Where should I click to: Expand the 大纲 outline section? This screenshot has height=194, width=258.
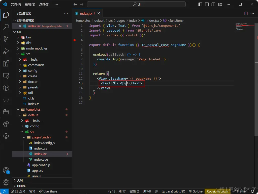[20, 180]
